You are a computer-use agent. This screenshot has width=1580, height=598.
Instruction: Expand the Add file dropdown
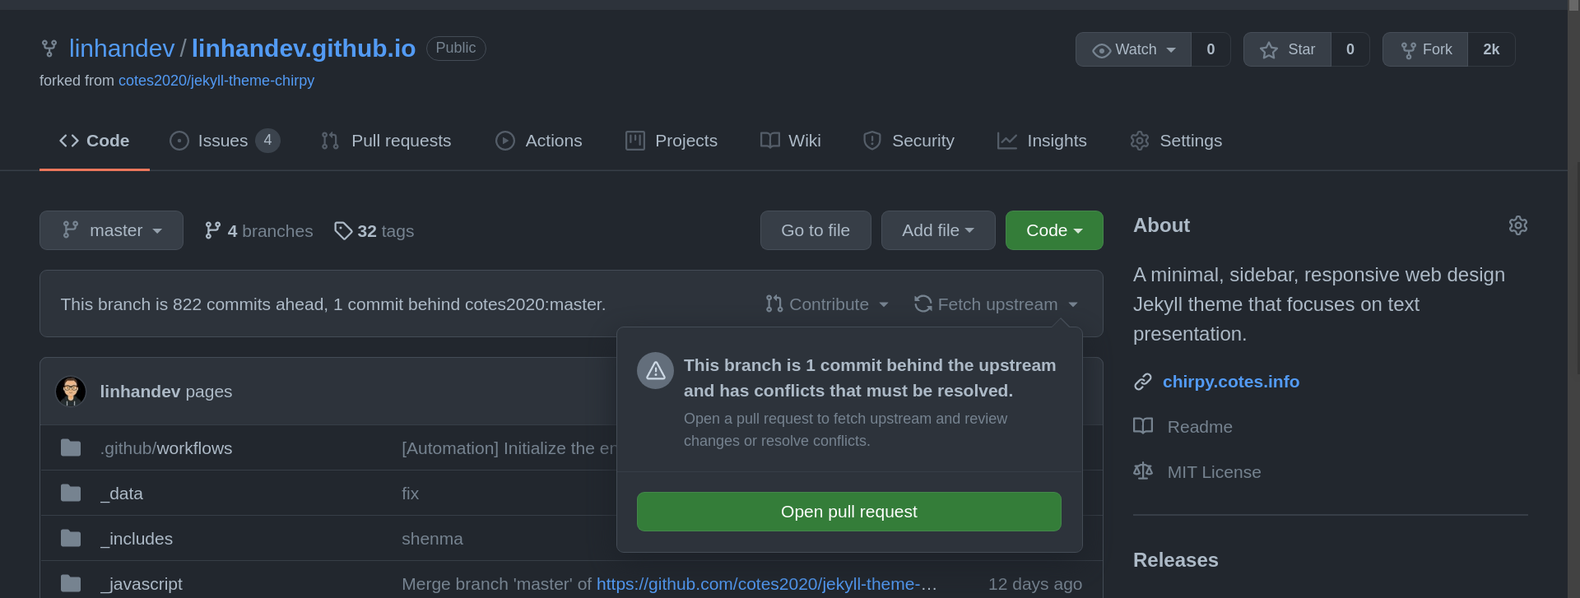pyautogui.click(x=937, y=230)
